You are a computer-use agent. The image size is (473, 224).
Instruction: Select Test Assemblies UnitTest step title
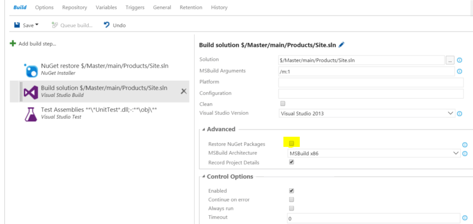[99, 109]
